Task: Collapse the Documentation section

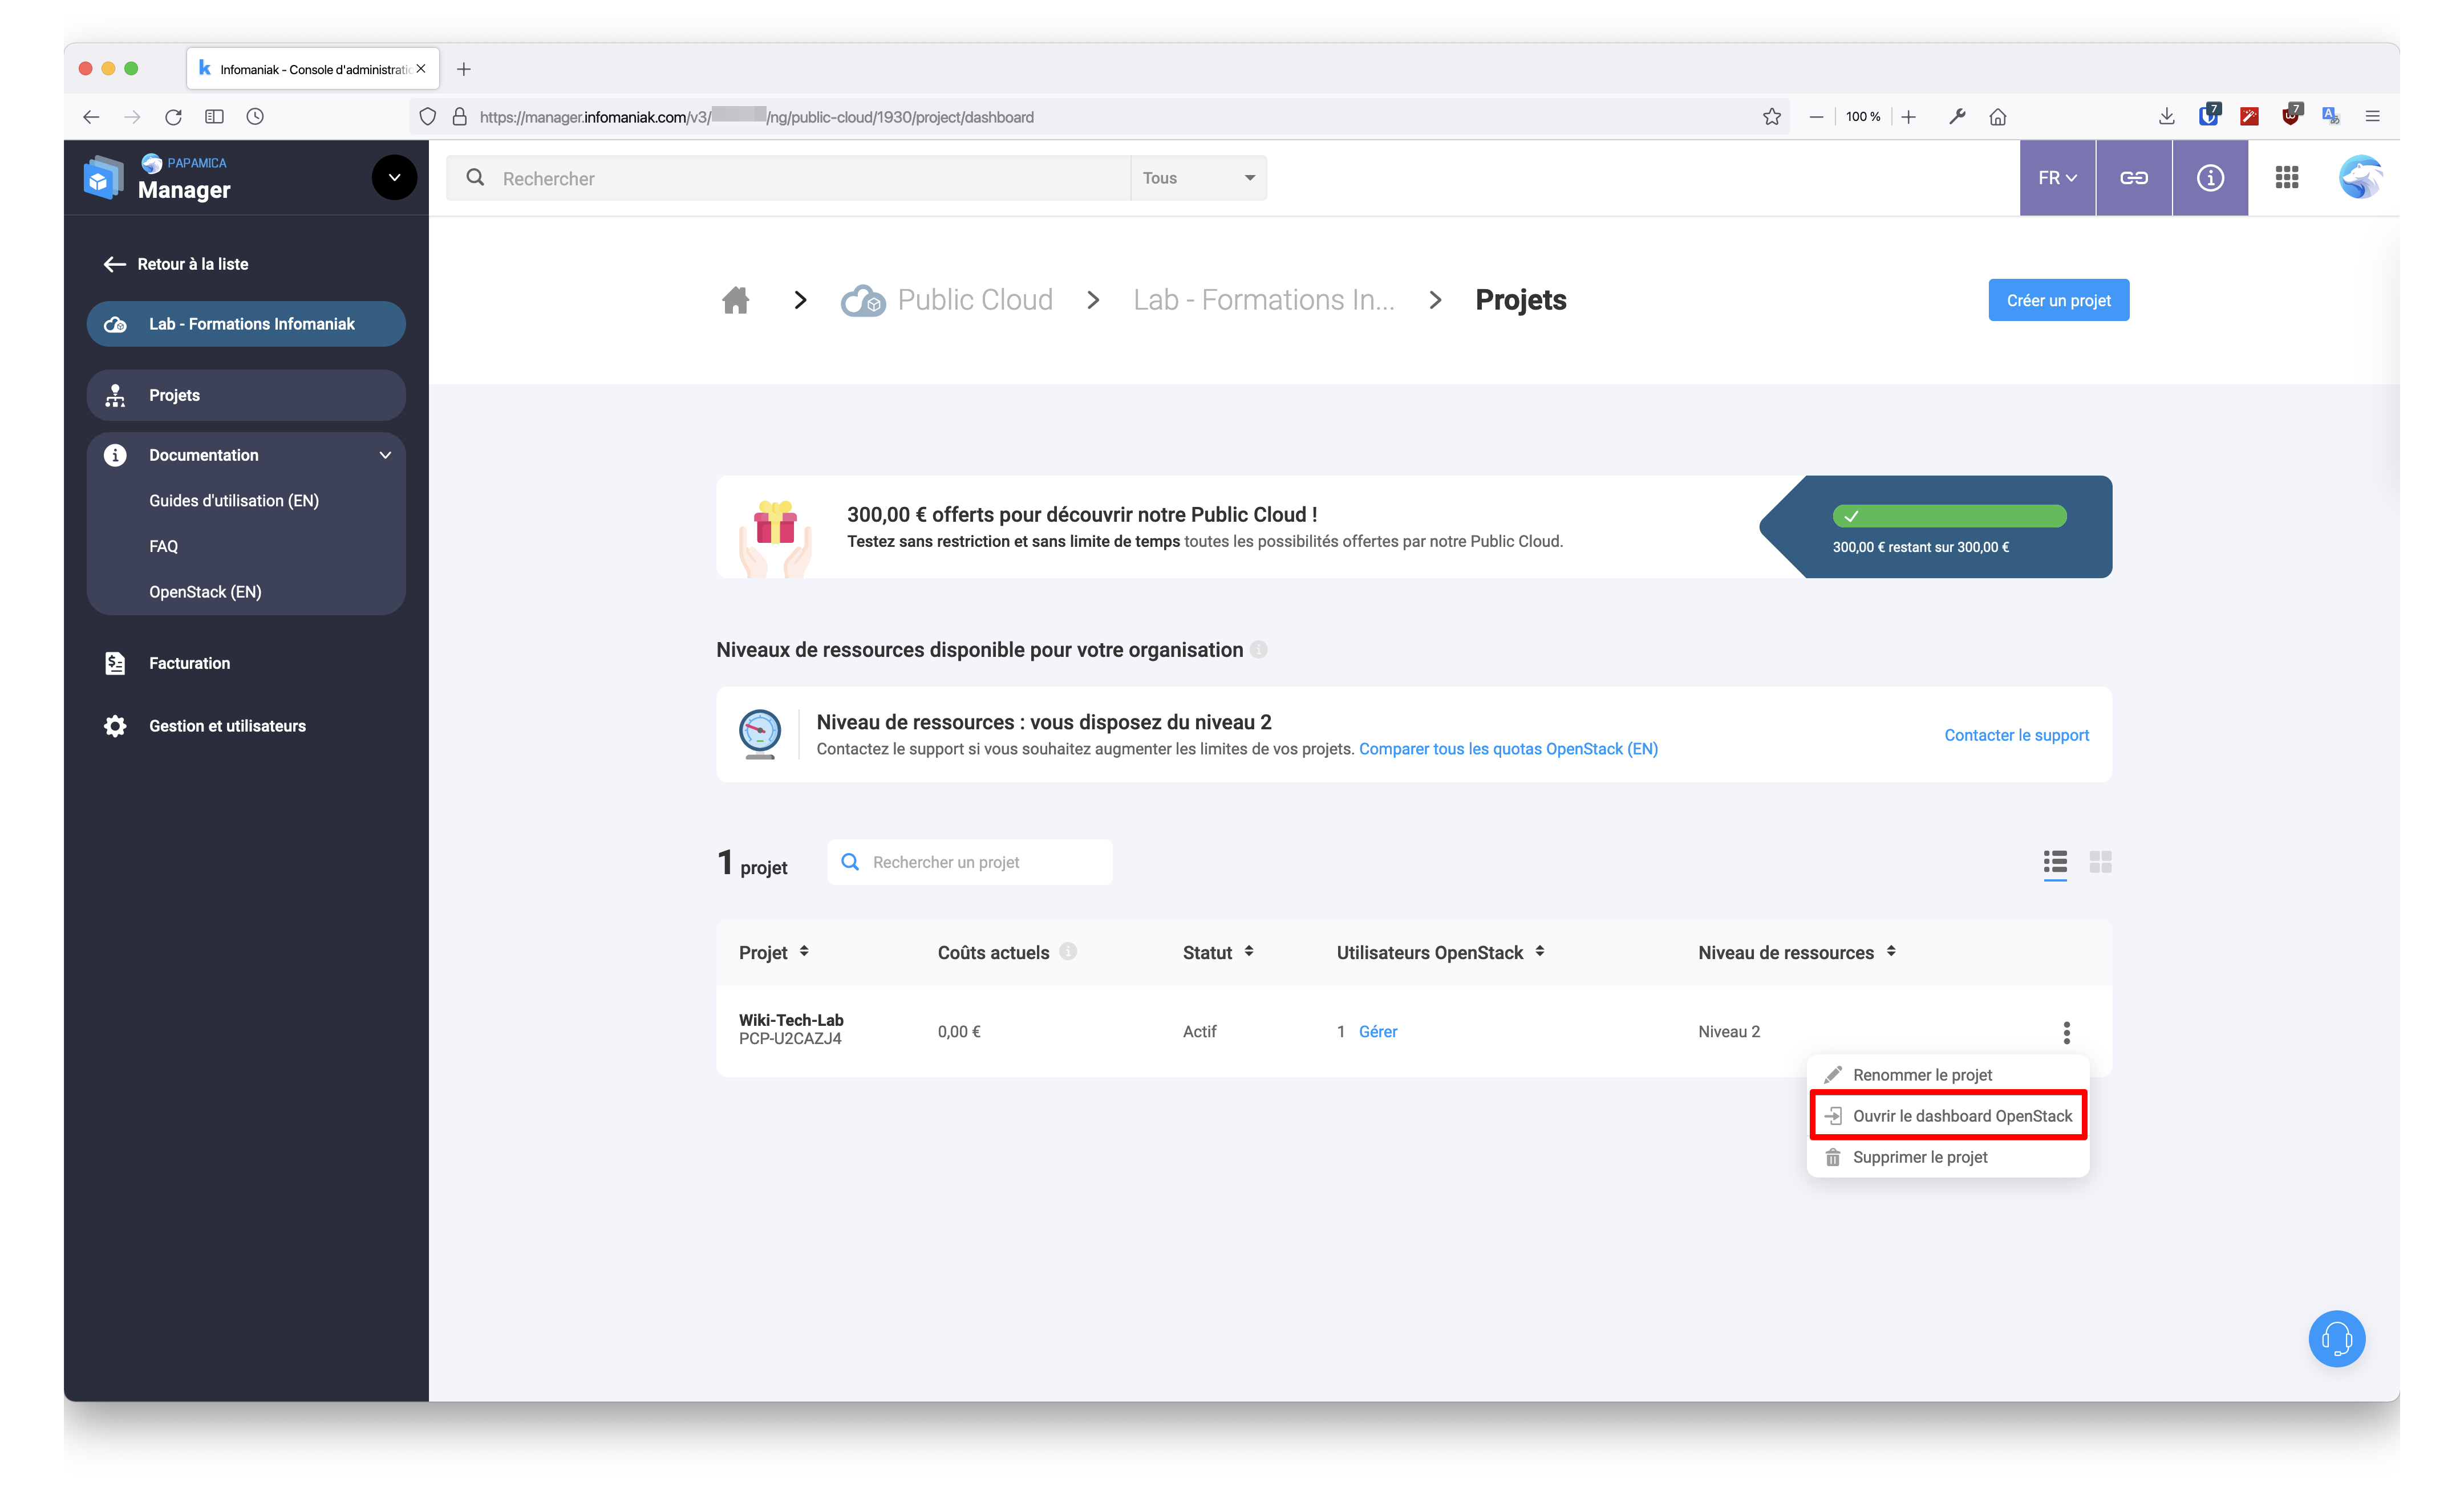Action: click(385, 455)
